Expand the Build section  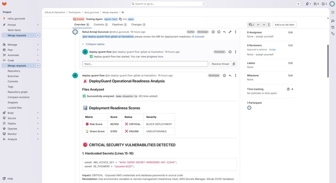point(38,113)
